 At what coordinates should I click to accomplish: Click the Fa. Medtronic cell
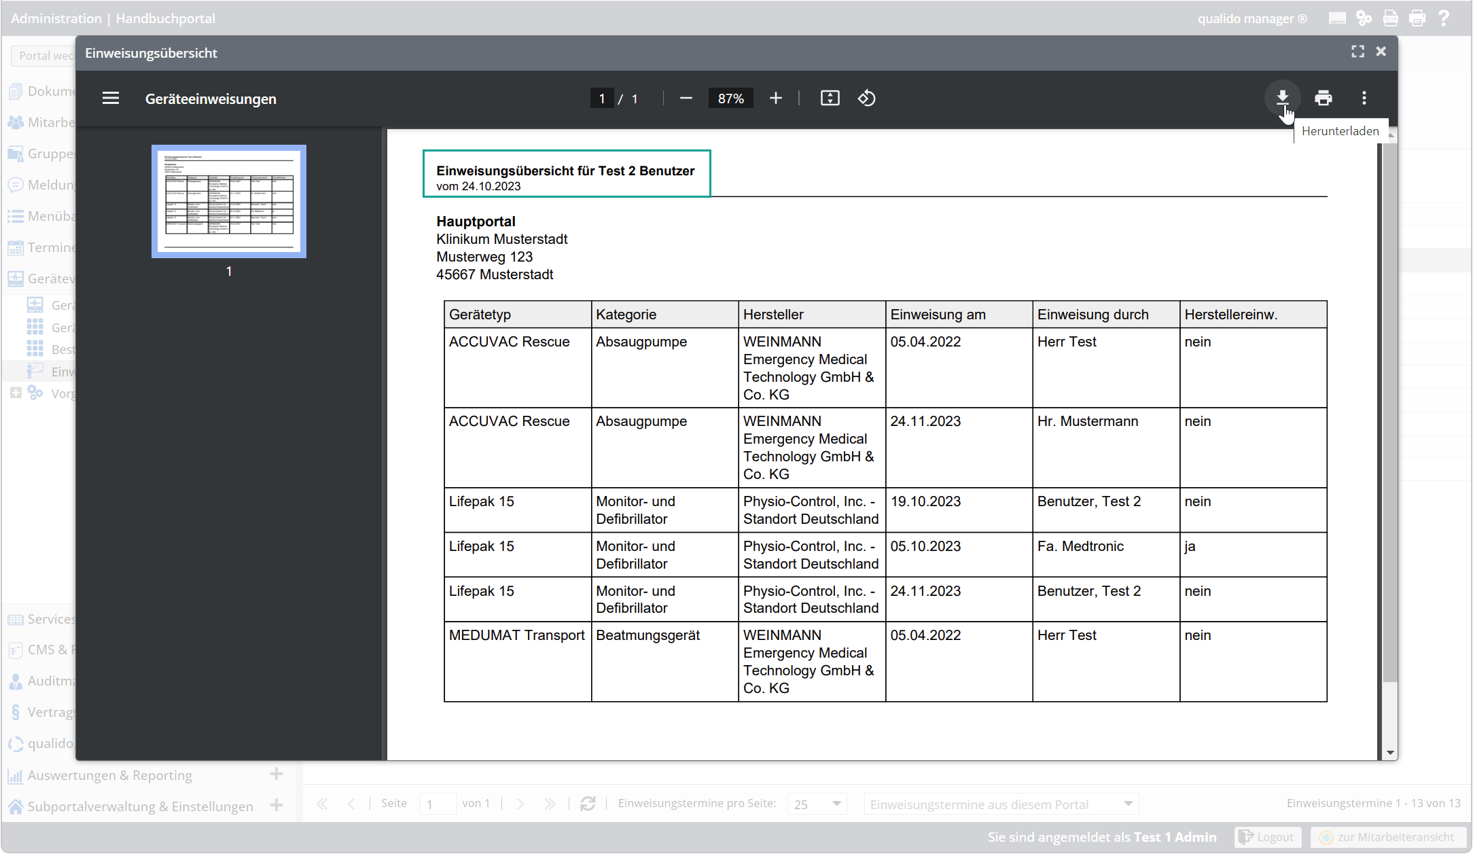1106,554
